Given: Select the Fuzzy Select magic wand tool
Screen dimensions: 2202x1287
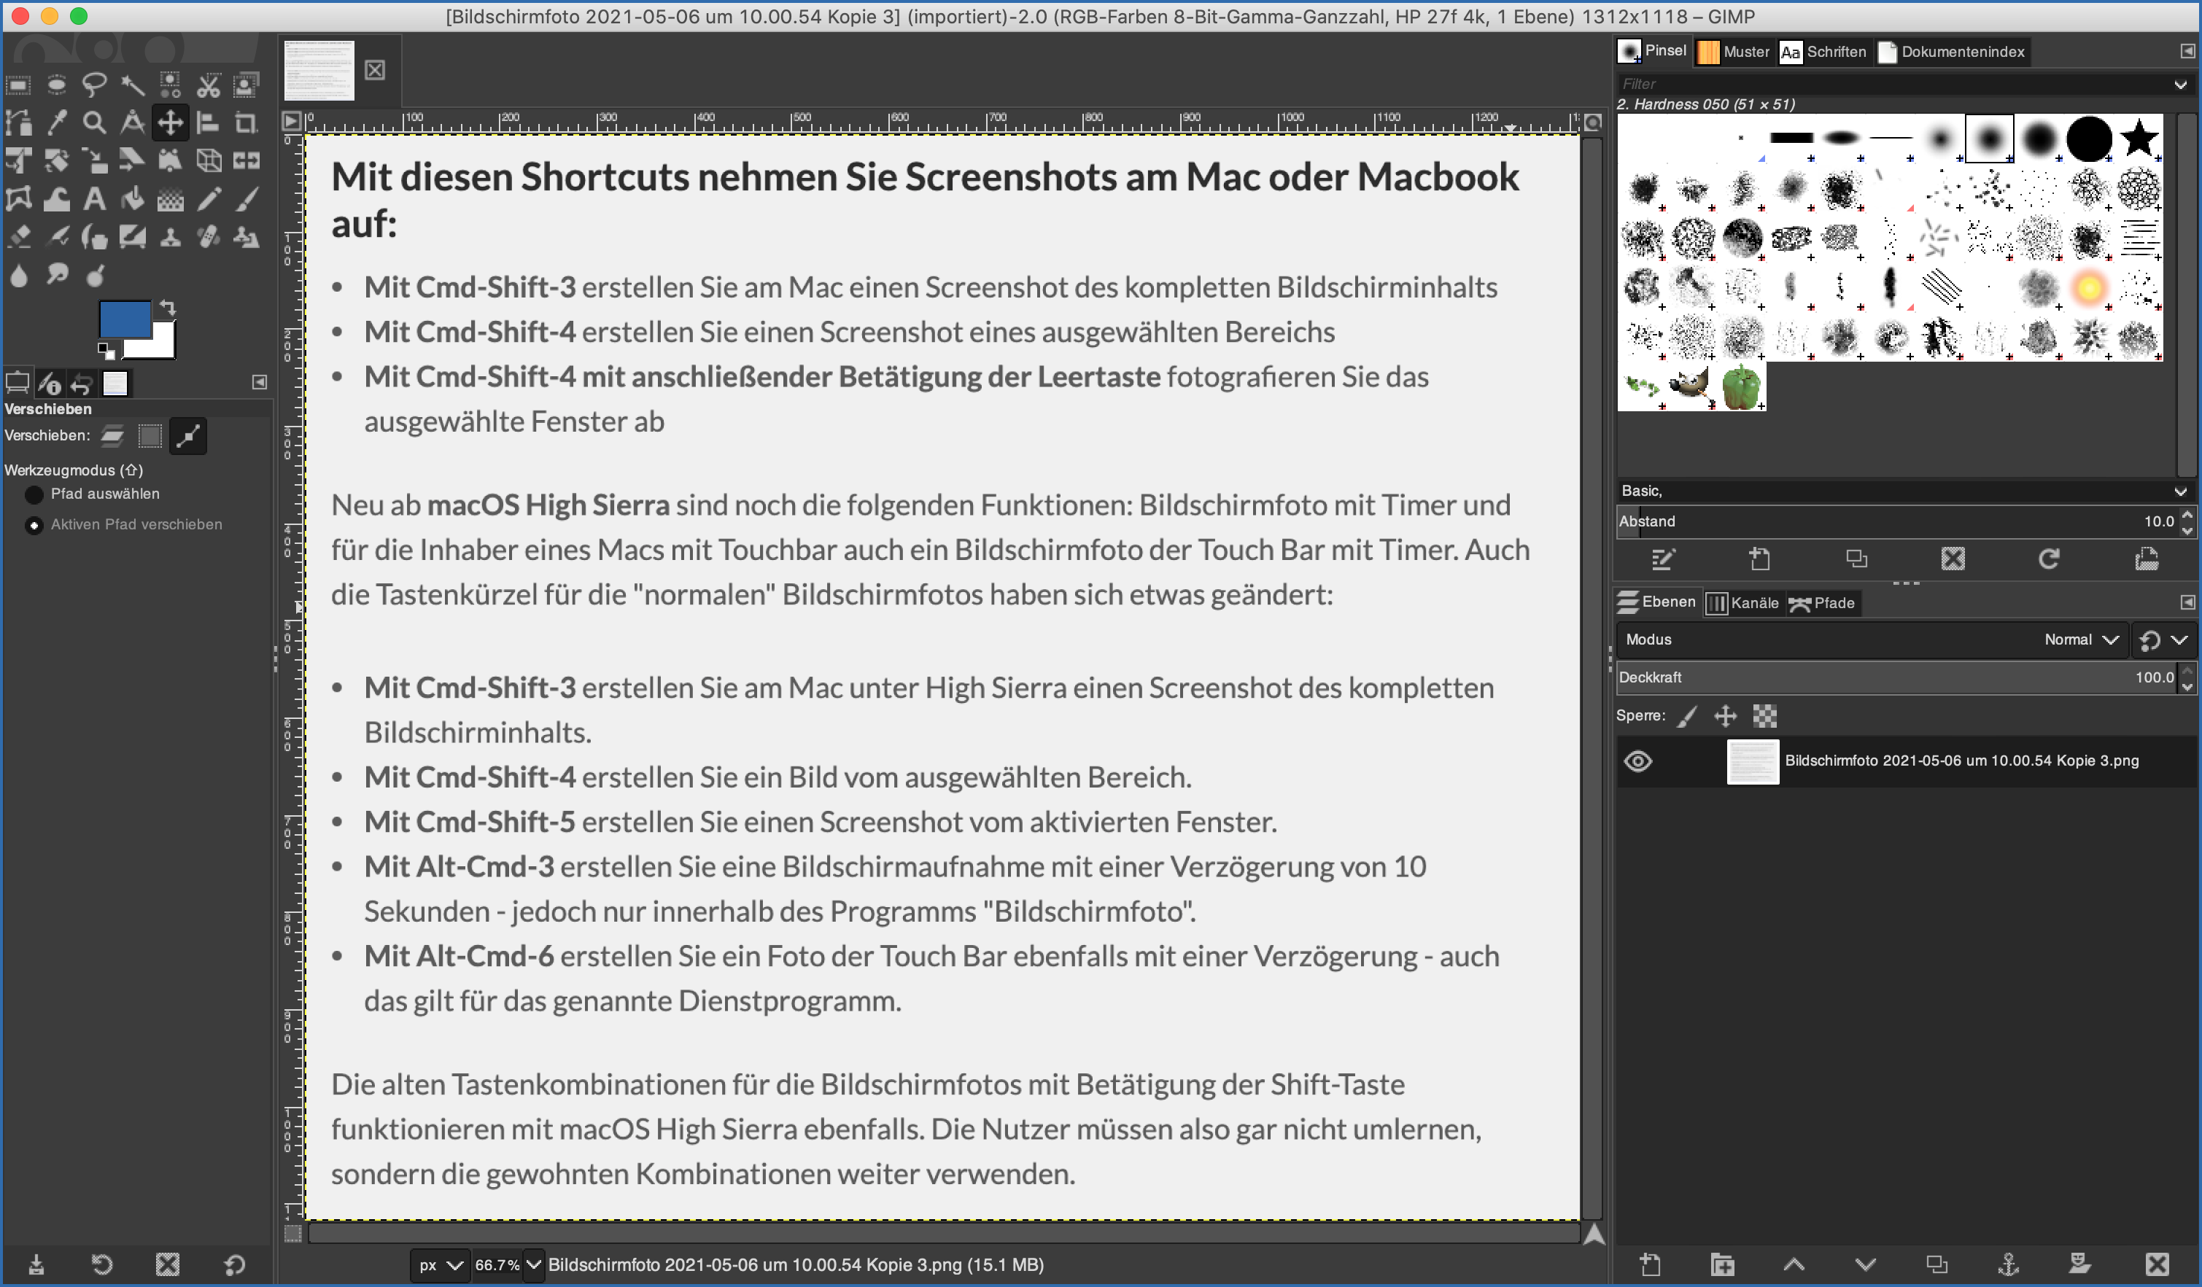Looking at the screenshot, I should [x=132, y=85].
